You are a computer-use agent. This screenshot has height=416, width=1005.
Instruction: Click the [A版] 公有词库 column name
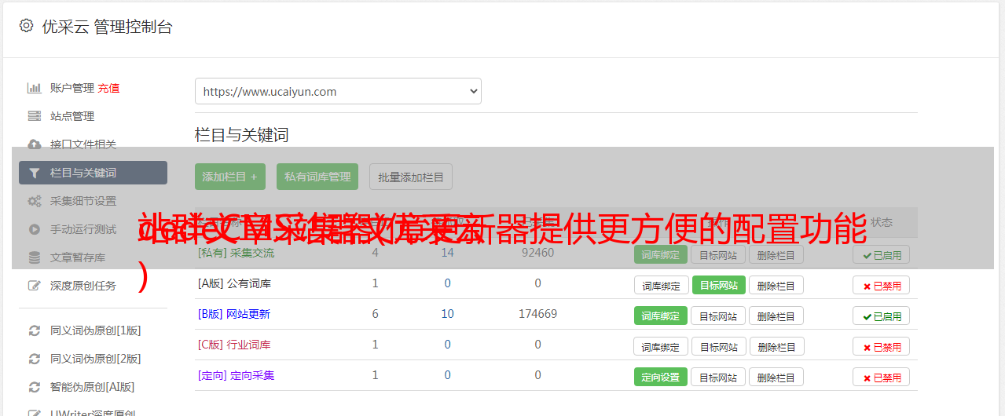pos(234,283)
